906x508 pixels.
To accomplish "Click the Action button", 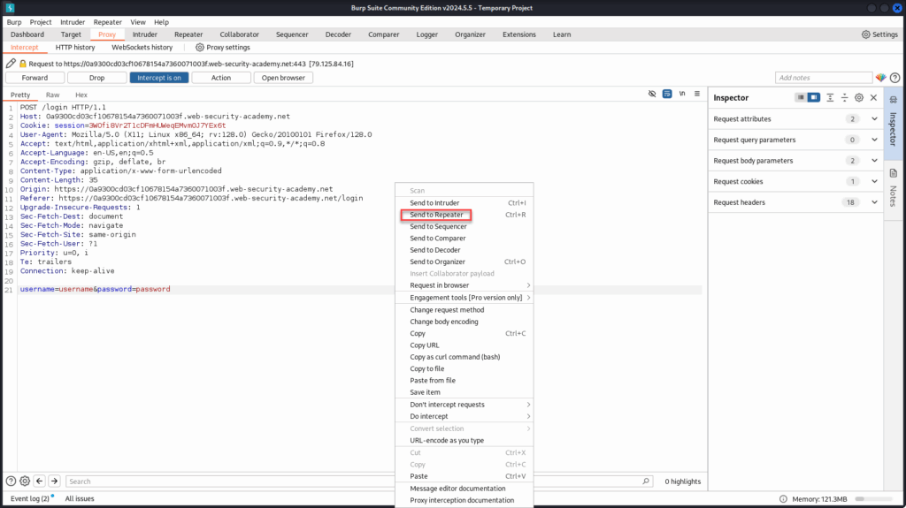I will coord(220,78).
